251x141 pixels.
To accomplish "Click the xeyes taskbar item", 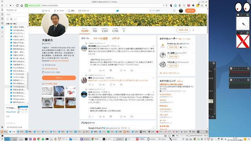I will (162, 139).
